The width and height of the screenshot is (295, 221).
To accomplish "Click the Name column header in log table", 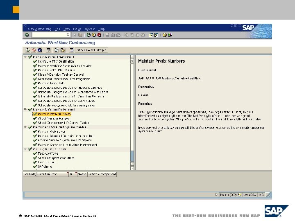I will 82,174.
